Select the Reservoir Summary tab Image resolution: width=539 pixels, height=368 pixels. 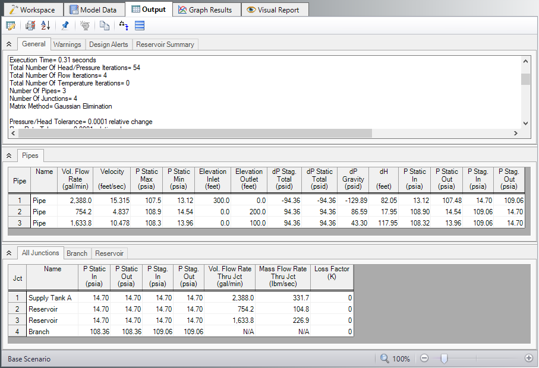(165, 45)
